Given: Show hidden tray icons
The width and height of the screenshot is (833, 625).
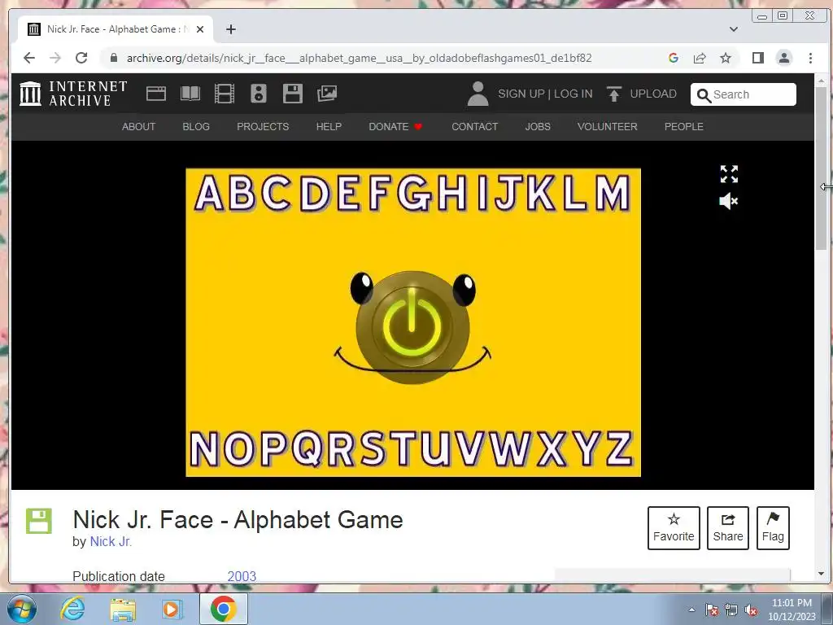Looking at the screenshot, I should (691, 610).
